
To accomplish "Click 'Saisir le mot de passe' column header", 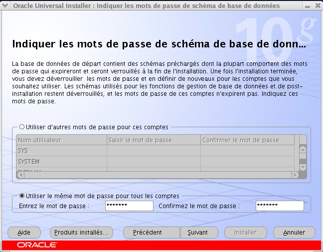I will [x=154, y=140].
